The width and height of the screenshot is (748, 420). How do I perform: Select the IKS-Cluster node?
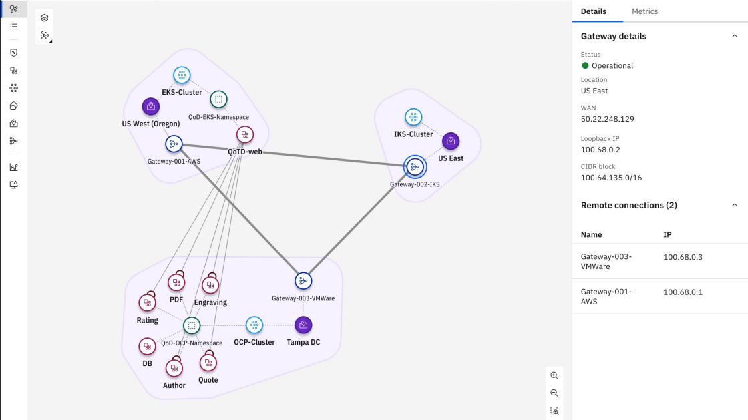click(413, 117)
